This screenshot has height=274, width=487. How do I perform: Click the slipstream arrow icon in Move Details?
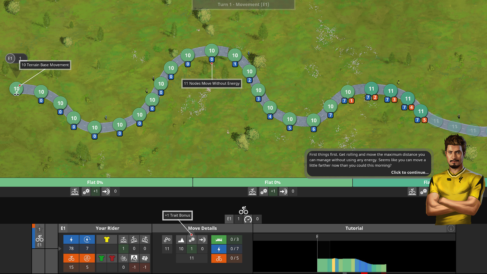[x=202, y=239]
